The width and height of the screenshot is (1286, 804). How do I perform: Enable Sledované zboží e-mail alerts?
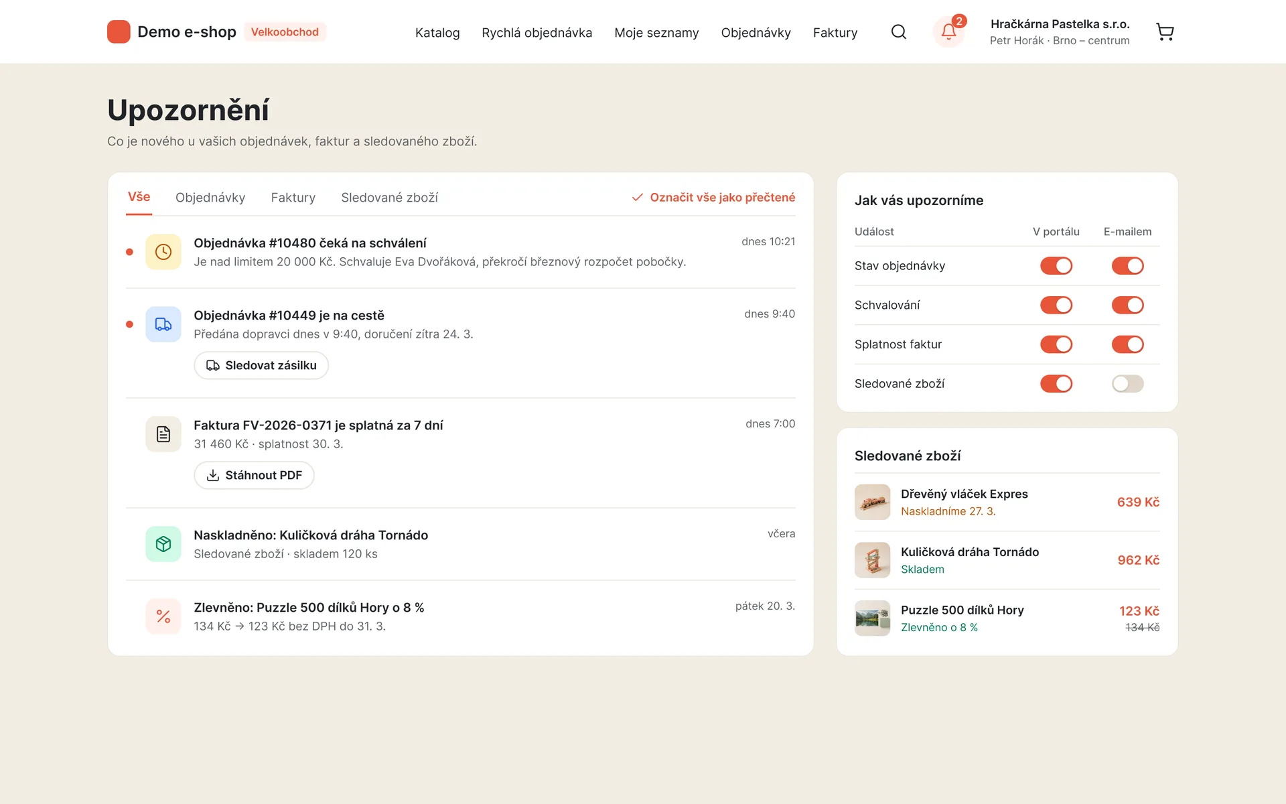click(x=1128, y=384)
